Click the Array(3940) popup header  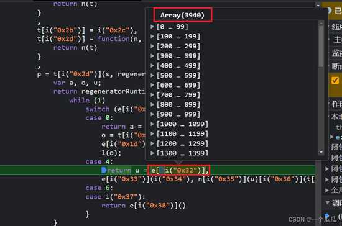182,15
